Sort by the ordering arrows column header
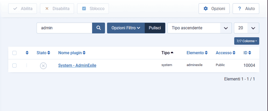 pos(27,53)
